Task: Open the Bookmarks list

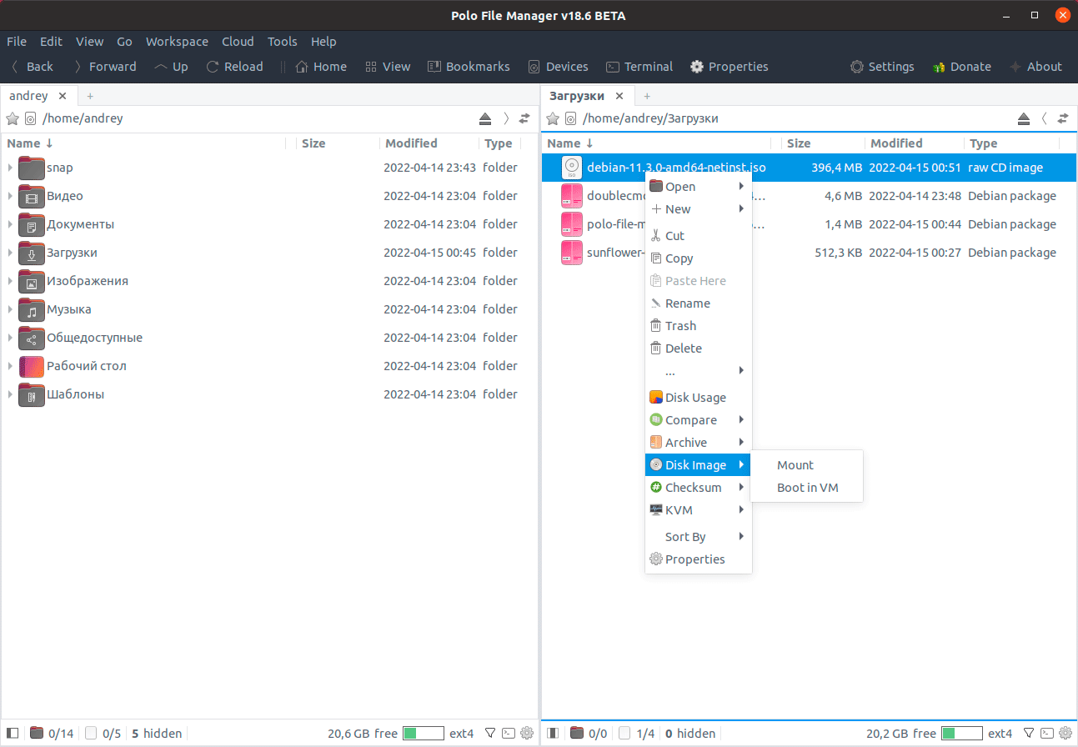Action: (469, 67)
